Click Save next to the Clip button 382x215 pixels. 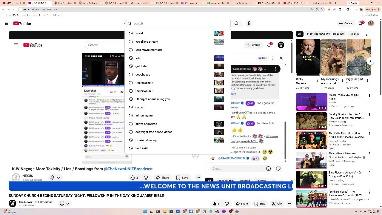[260, 204]
